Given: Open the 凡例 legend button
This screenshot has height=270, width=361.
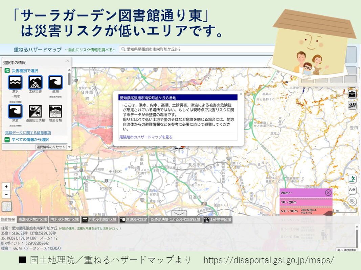Looking at the screenshot, I should [x=352, y=190].
